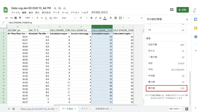This screenshot has width=200, height=112.
Task: Click the 最大値 279 statistics row
Action: tap(167, 88)
